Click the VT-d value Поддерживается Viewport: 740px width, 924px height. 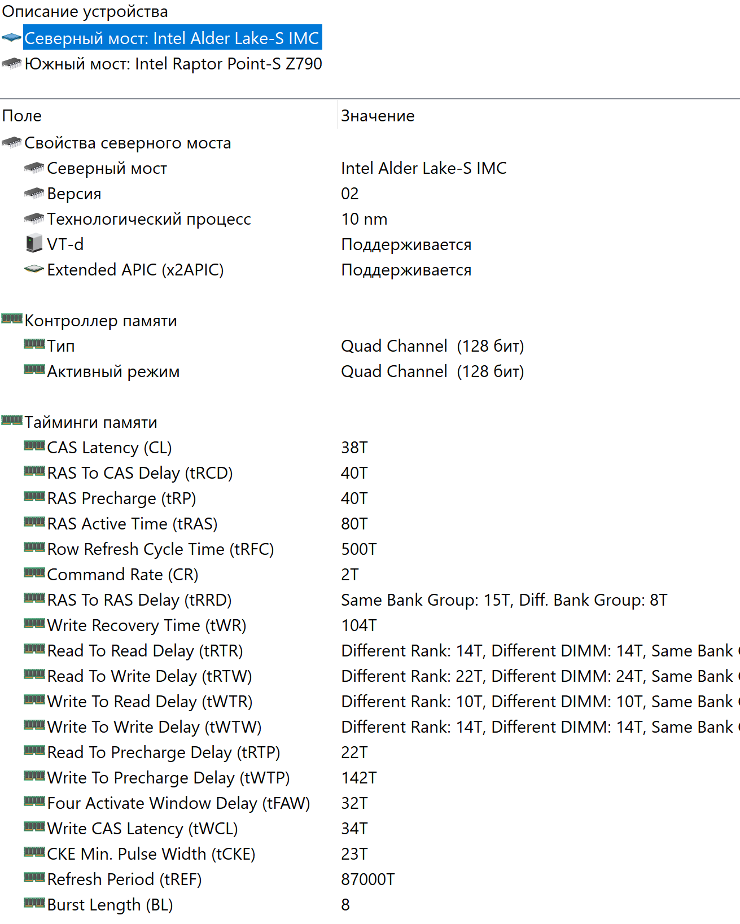[x=406, y=244]
